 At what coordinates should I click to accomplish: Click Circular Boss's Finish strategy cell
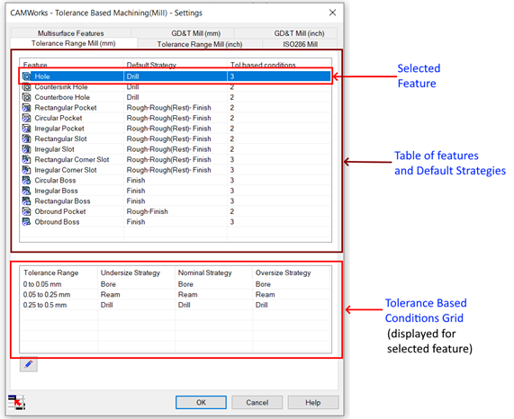136,181
